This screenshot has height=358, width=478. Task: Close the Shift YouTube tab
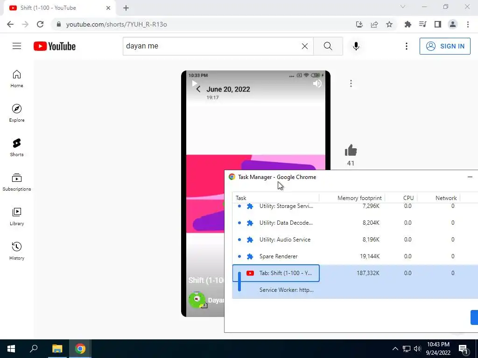(x=108, y=8)
